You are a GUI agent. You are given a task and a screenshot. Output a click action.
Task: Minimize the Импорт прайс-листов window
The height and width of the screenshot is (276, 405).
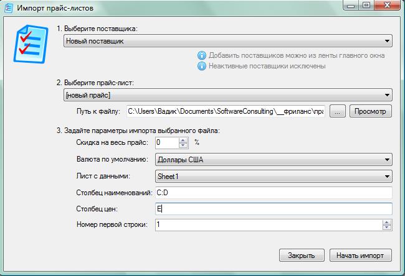click(x=351, y=5)
